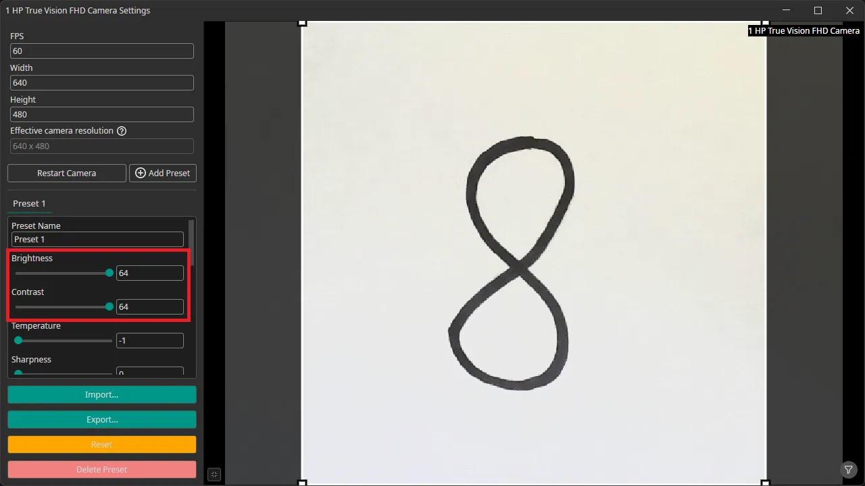Click the Contrast slider handle
This screenshot has width=865, height=486.
[x=109, y=307]
